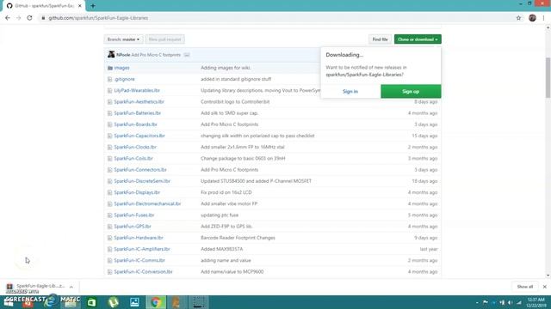Click the browser forward arrow
This screenshot has height=309, width=551.
tap(19, 18)
